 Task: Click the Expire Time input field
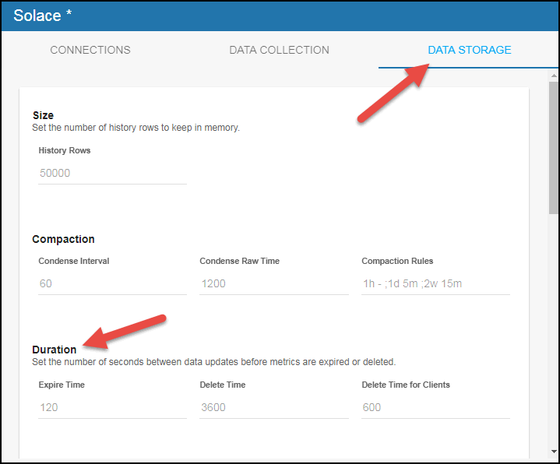pyautogui.click(x=112, y=407)
